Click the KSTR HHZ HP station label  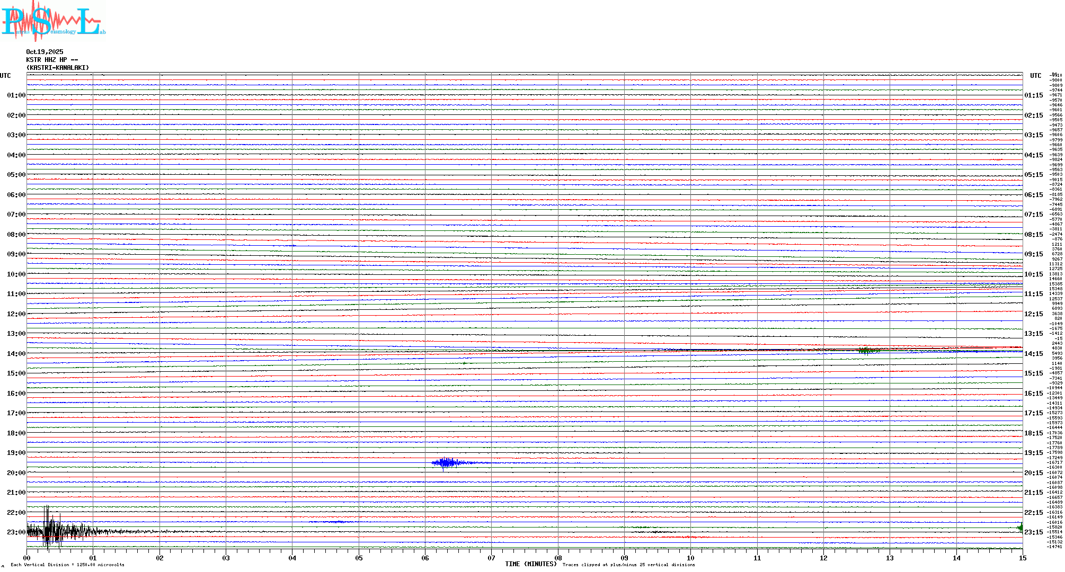(51, 60)
